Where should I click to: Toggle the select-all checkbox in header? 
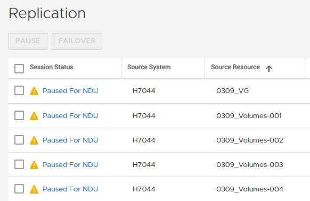point(19,68)
